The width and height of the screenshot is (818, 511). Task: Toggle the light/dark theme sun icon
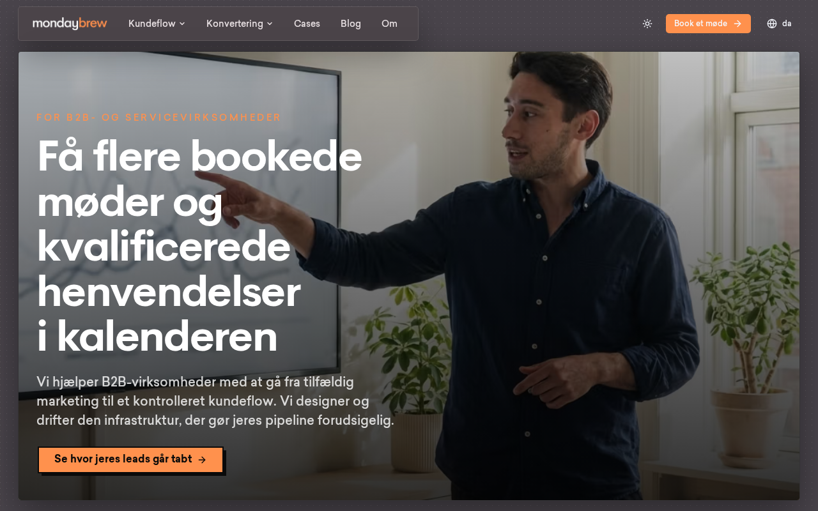tap(647, 24)
